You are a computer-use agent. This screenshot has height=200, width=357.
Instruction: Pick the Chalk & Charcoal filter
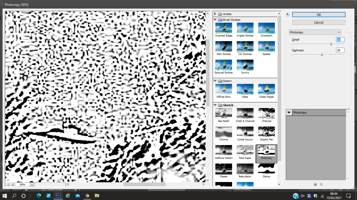[245, 114]
